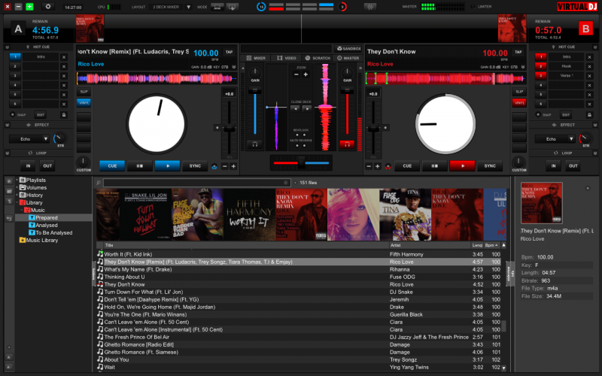Screen dimensions: 602x376
Task: Click deck A pitch bend minus button
Action: click(225, 166)
